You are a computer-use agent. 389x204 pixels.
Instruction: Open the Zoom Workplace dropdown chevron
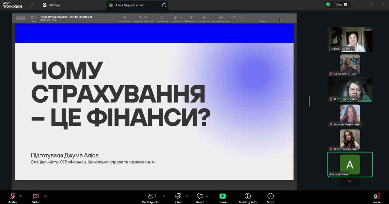32,5
